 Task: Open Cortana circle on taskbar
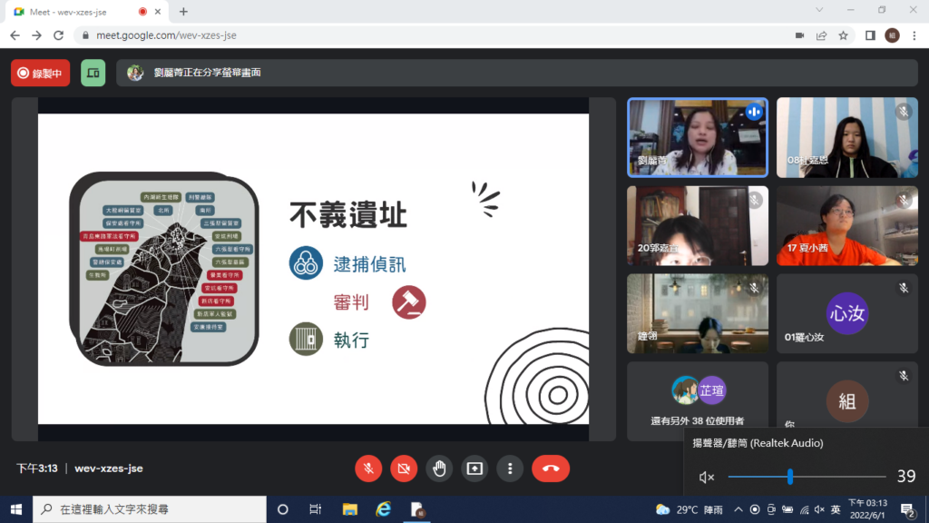(x=283, y=509)
